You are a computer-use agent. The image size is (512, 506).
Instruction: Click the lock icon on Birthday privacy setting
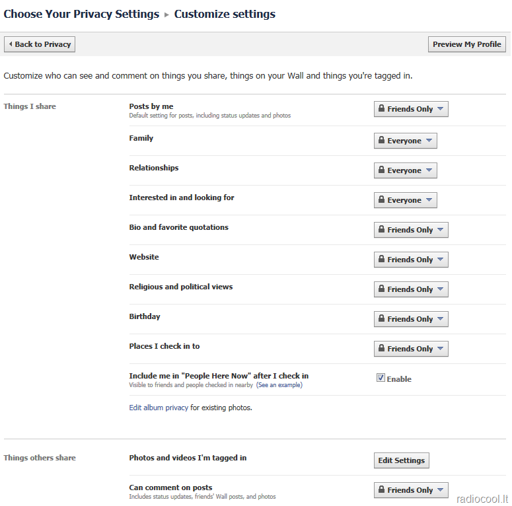(381, 318)
